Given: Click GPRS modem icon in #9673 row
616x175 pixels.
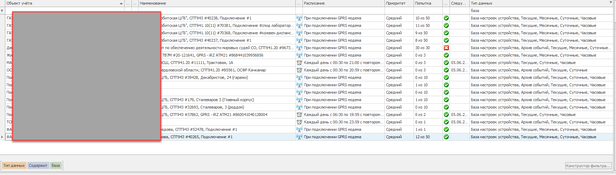Looking at the screenshot, I should [299, 48].
